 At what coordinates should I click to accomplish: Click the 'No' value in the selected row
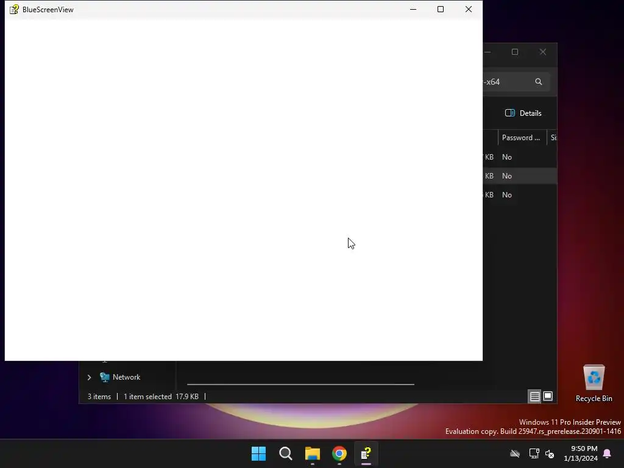point(506,176)
